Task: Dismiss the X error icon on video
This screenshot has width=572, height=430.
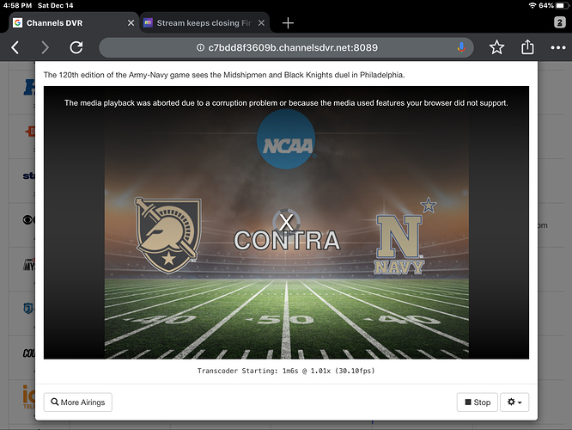Action: (286, 221)
